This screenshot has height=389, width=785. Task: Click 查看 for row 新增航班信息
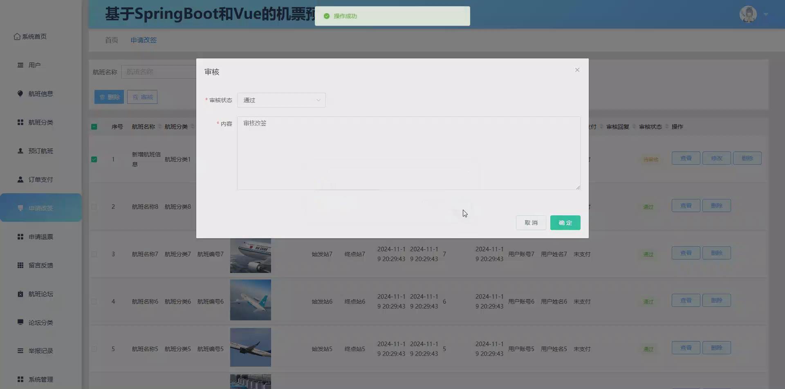tap(686, 158)
